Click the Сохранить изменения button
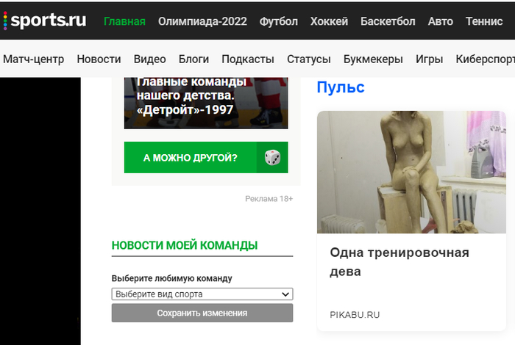The image size is (515, 345). click(x=202, y=313)
